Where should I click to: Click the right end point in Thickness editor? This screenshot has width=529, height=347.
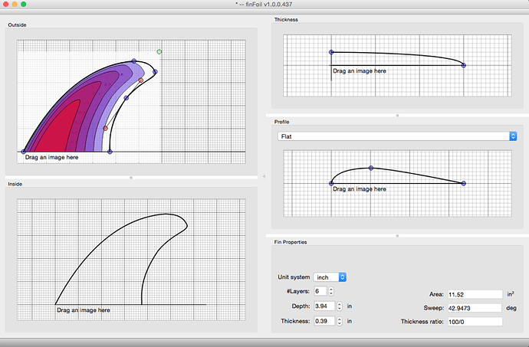click(x=464, y=65)
